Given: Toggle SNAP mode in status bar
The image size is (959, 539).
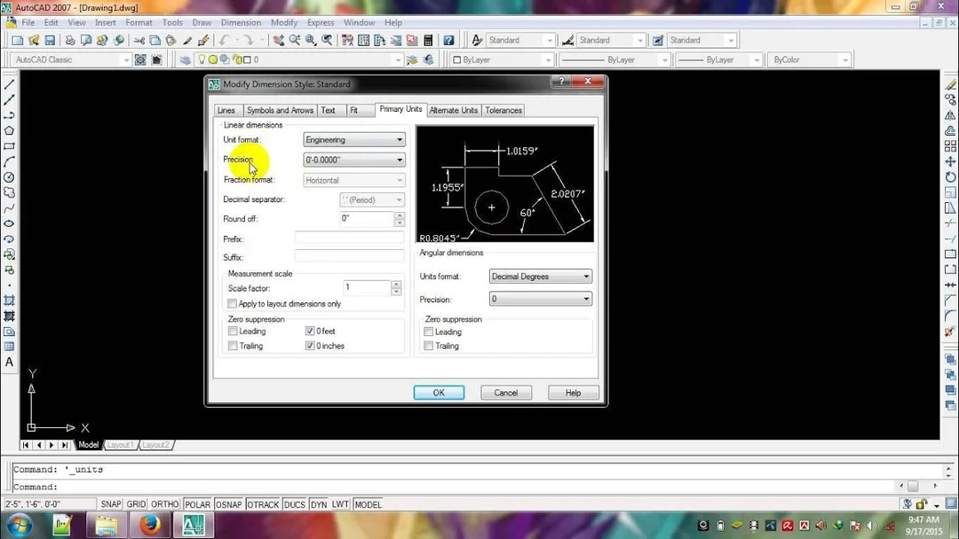Looking at the screenshot, I should 111,504.
